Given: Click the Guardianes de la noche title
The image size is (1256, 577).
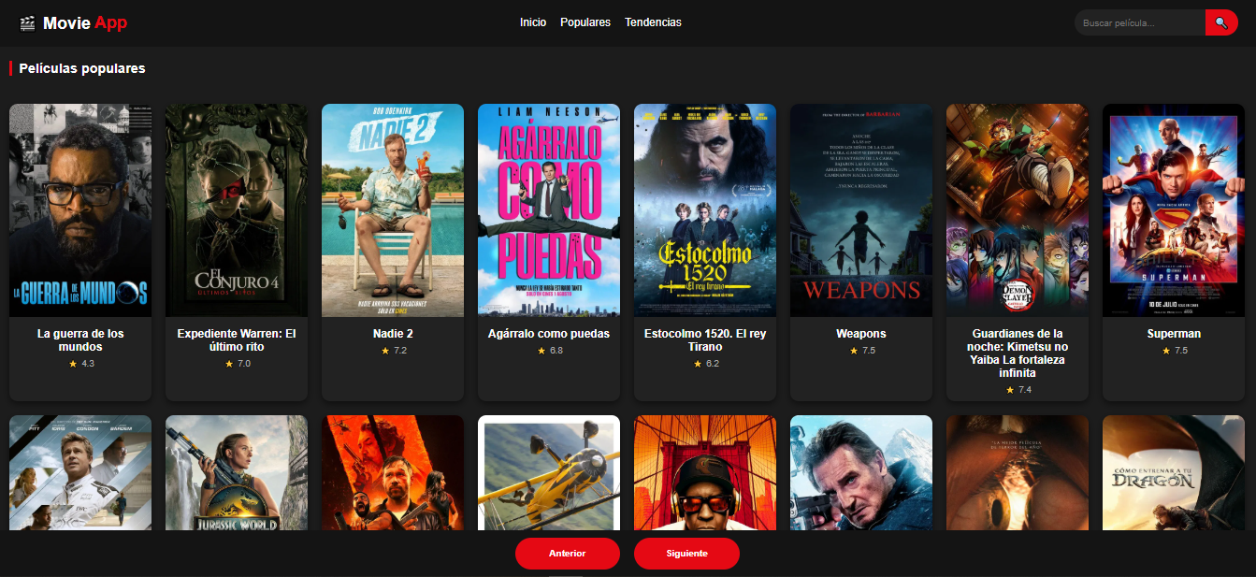Looking at the screenshot, I should coord(1018,353).
